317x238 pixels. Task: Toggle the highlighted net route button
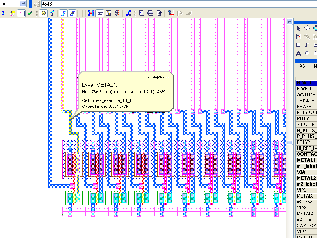[63, 13]
